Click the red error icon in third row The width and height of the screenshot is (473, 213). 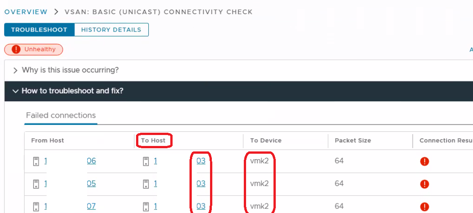tap(425, 206)
